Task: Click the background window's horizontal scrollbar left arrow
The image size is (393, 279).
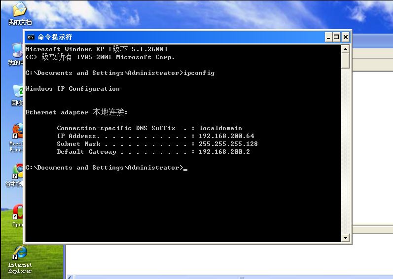Action: point(71,277)
